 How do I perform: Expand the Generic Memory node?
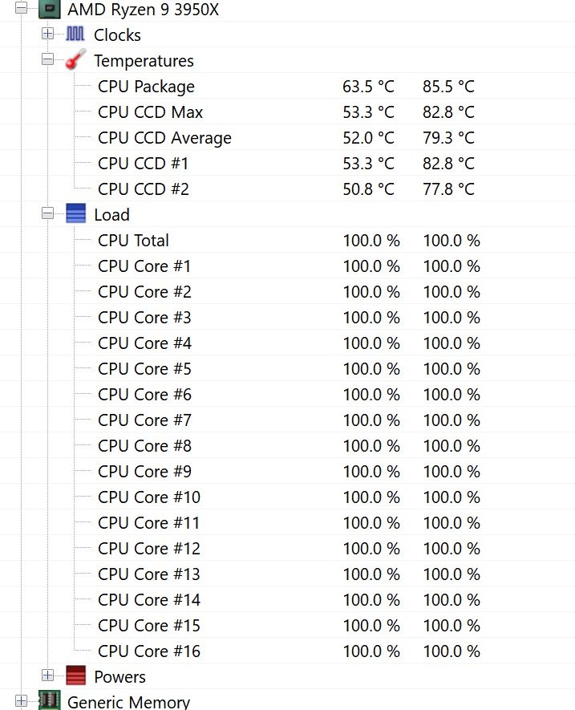[22, 701]
